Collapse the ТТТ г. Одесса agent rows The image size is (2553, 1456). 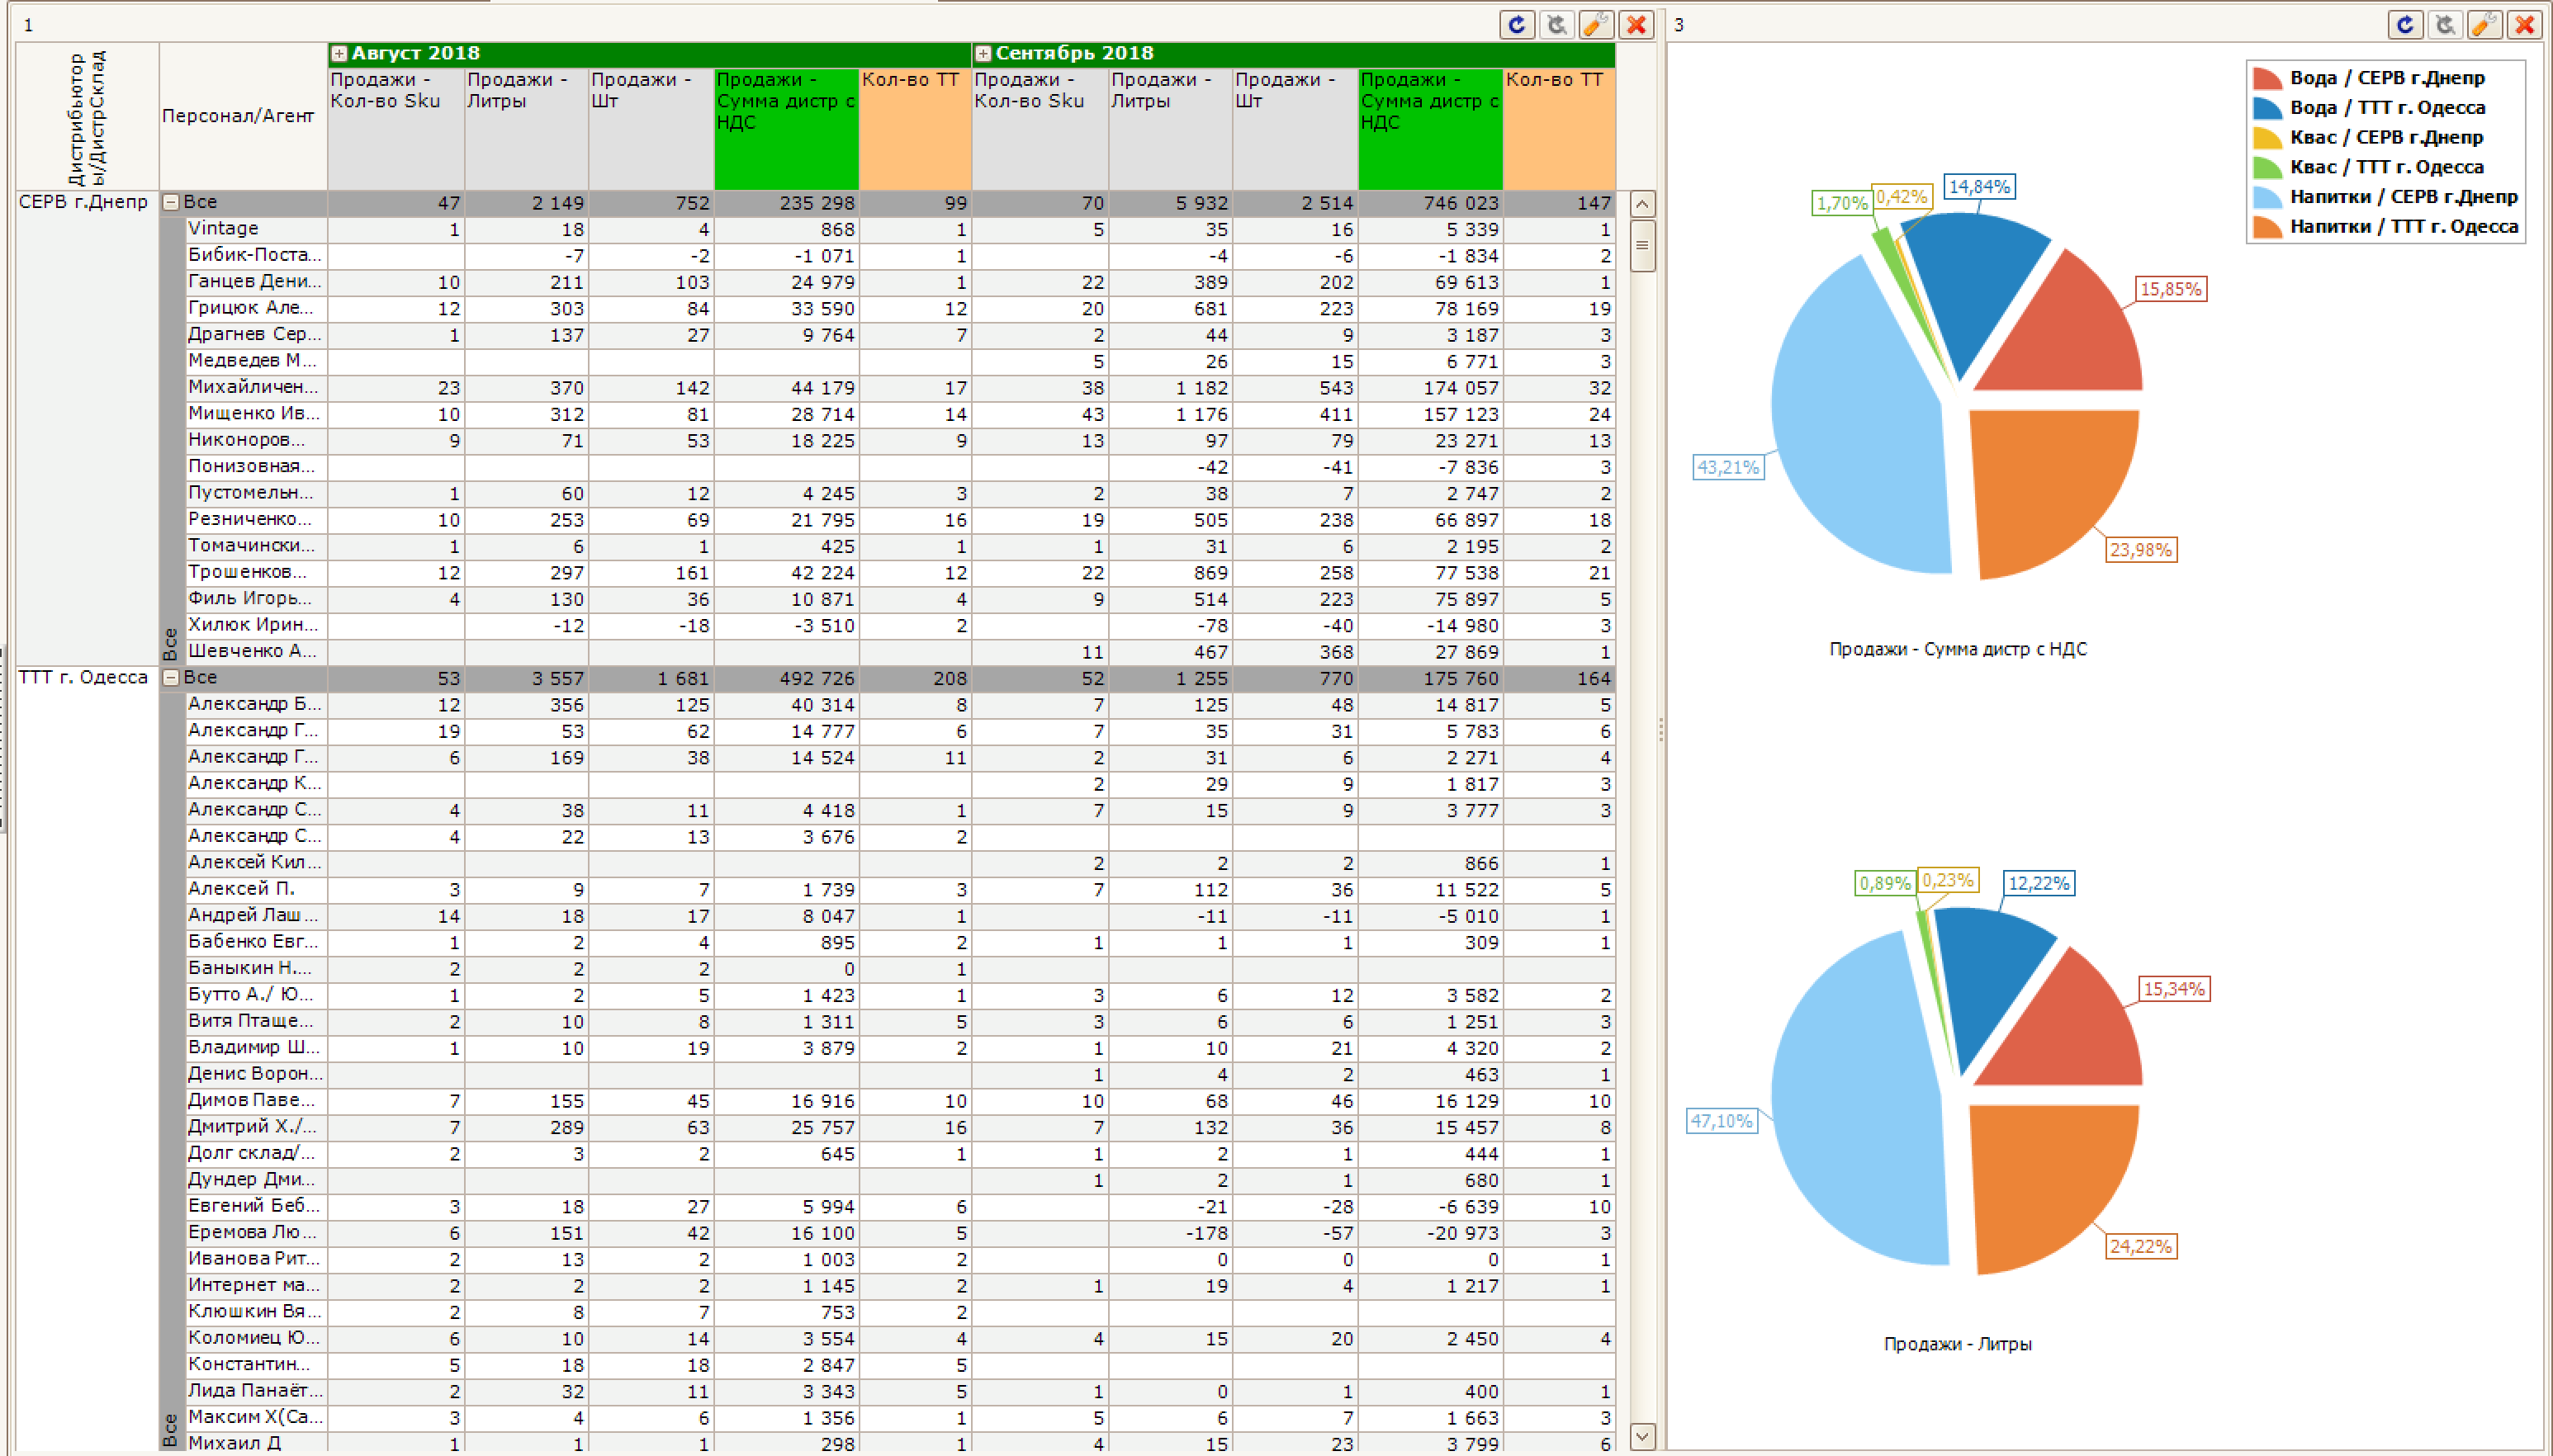tap(171, 678)
